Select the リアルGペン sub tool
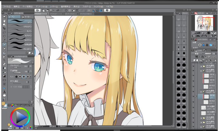The height and width of the screenshot is (131, 219). [x=20, y=26]
